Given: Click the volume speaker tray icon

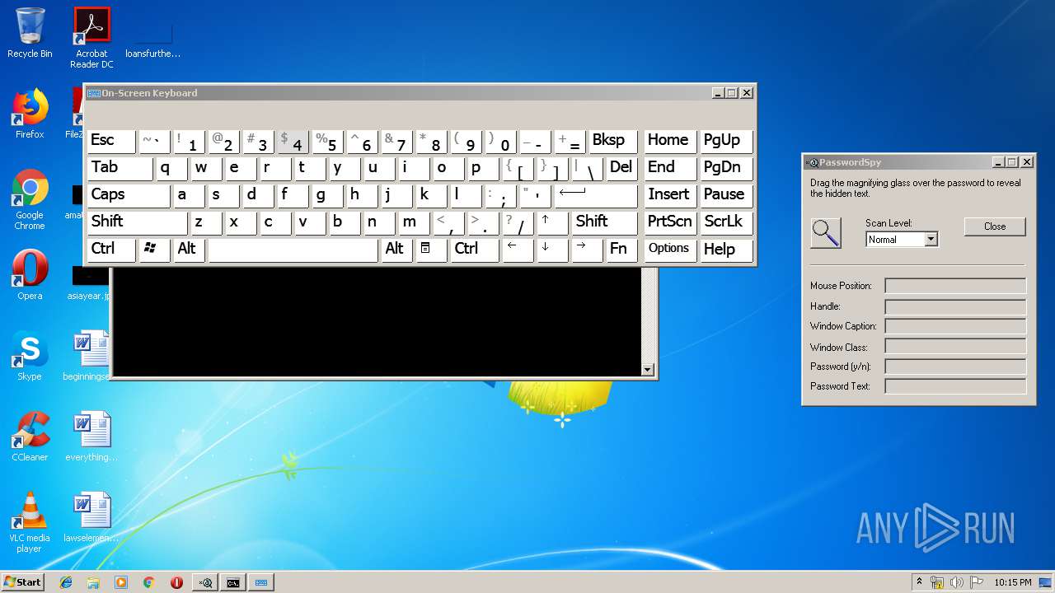Looking at the screenshot, I should point(957,582).
